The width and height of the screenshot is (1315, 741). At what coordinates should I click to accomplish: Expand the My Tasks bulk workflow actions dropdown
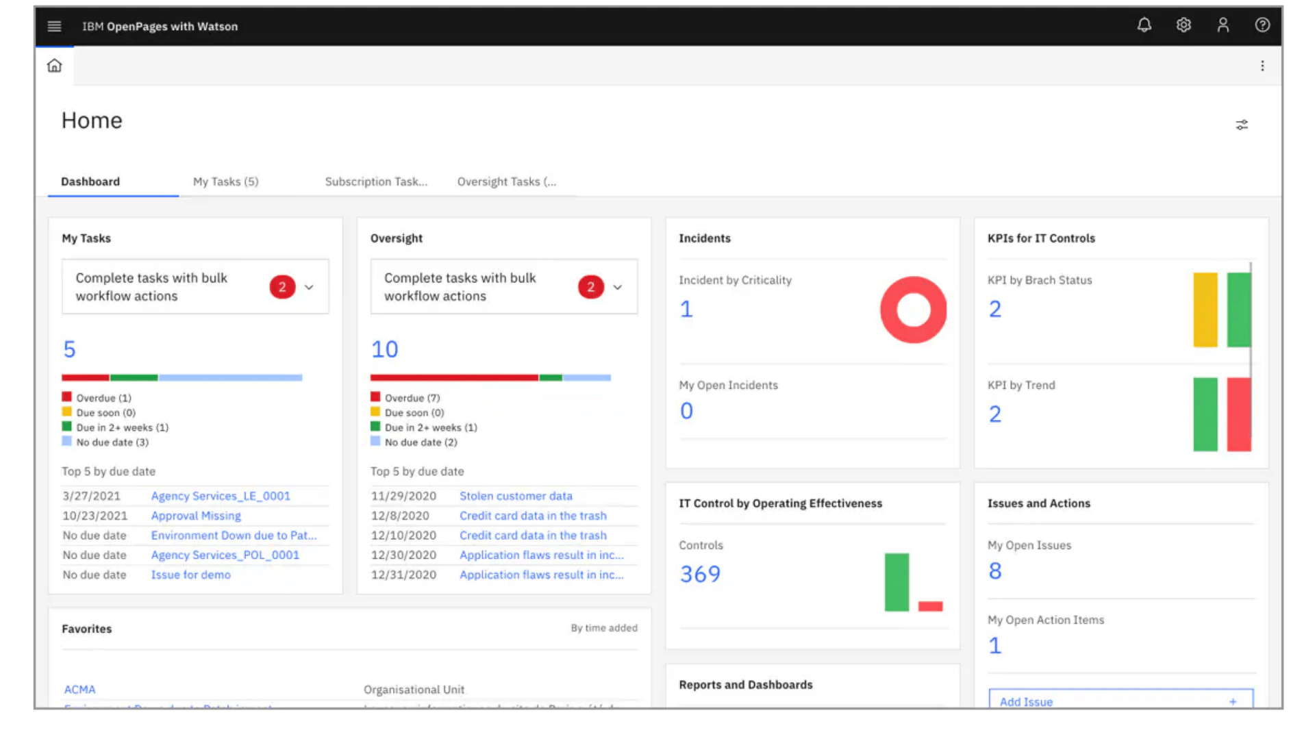pyautogui.click(x=309, y=287)
